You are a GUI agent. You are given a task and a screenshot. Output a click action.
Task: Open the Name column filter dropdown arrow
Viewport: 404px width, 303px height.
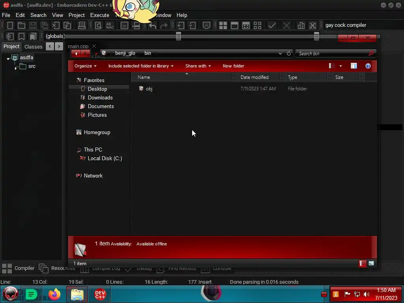(235, 77)
